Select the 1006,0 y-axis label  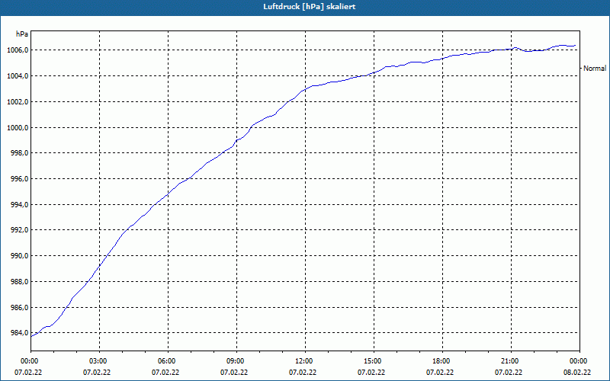18,50
